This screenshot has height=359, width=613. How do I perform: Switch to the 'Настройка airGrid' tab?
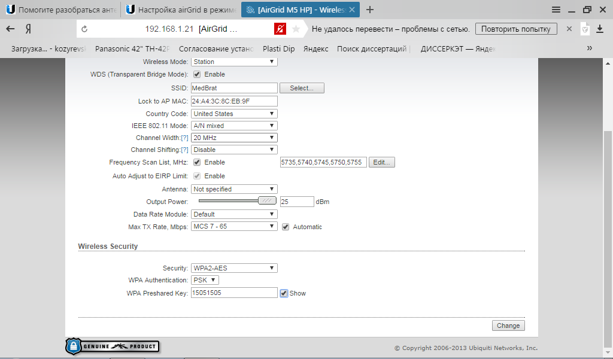click(x=181, y=10)
